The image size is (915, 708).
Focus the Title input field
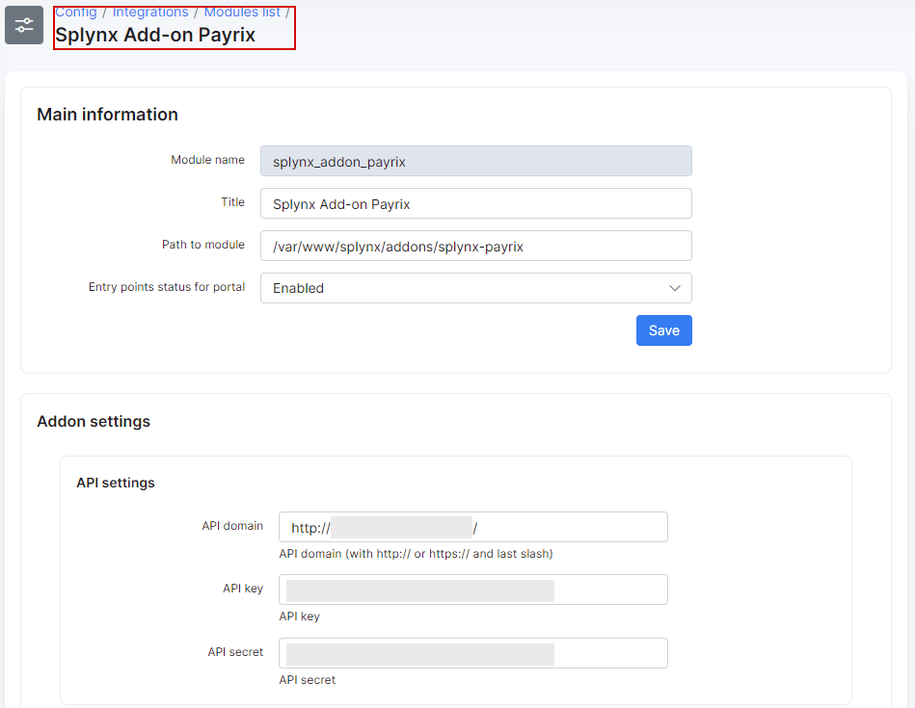(475, 204)
